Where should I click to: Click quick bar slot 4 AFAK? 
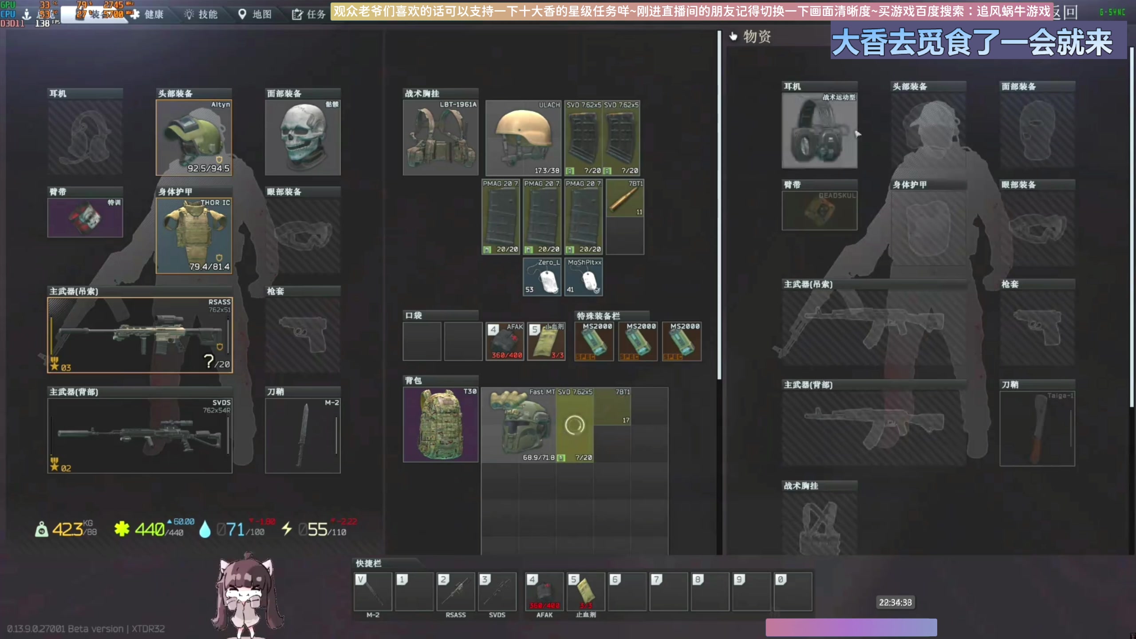544,592
